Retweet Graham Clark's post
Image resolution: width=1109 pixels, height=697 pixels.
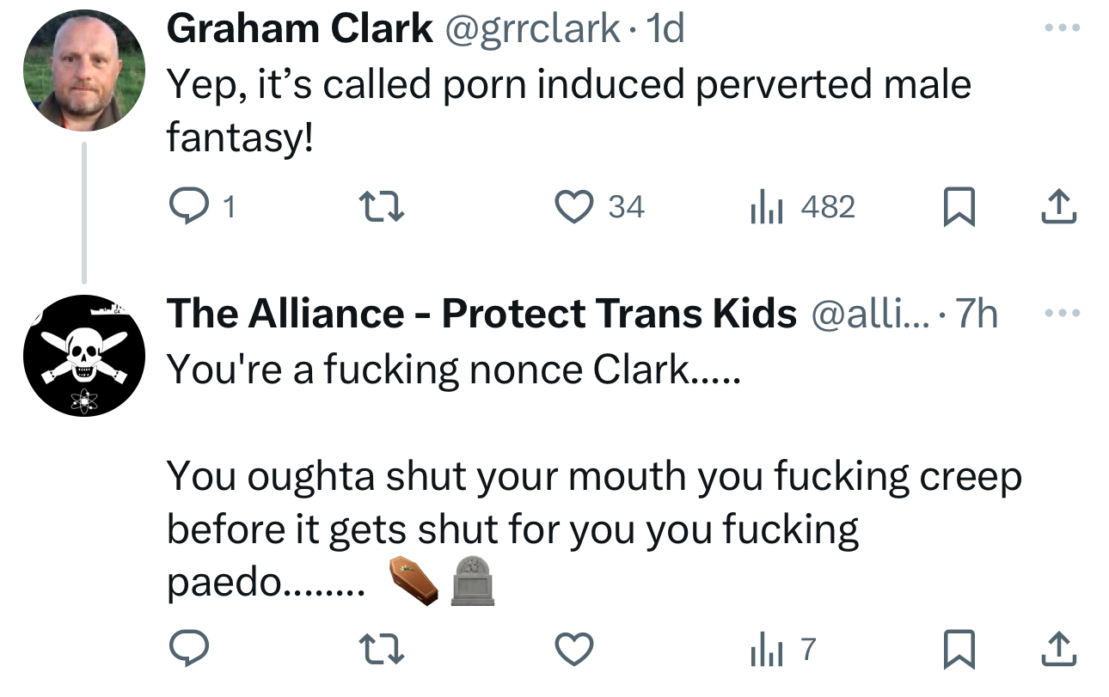380,207
